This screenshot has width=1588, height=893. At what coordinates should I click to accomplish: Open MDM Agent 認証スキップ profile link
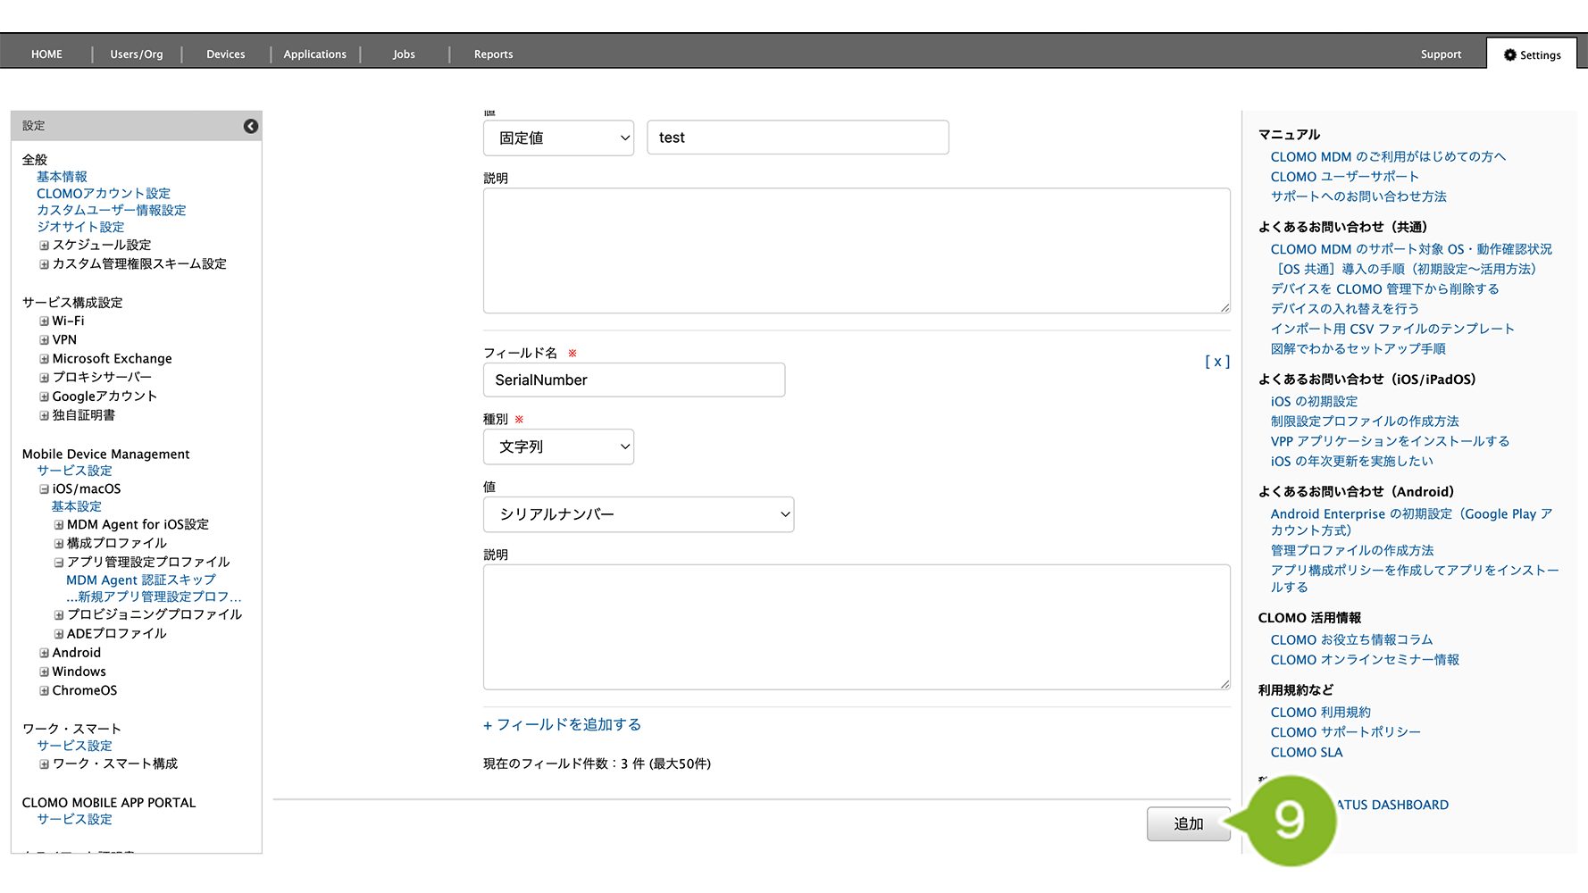[x=140, y=580]
